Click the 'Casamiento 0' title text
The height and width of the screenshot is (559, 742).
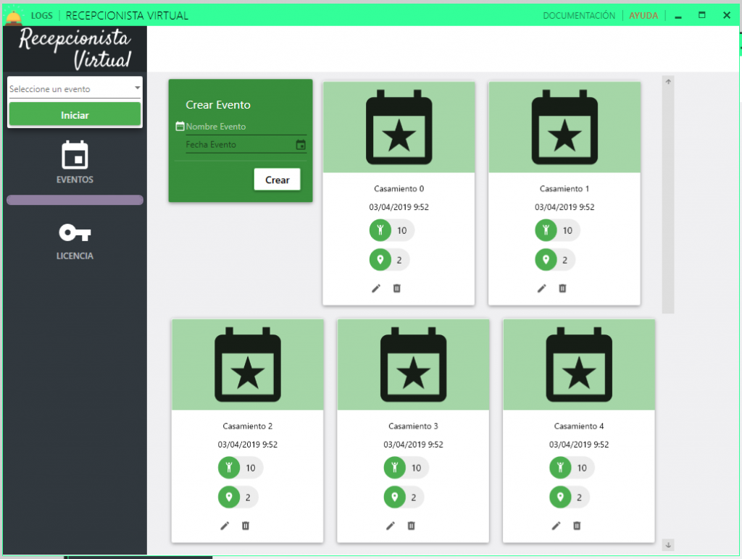(x=399, y=189)
